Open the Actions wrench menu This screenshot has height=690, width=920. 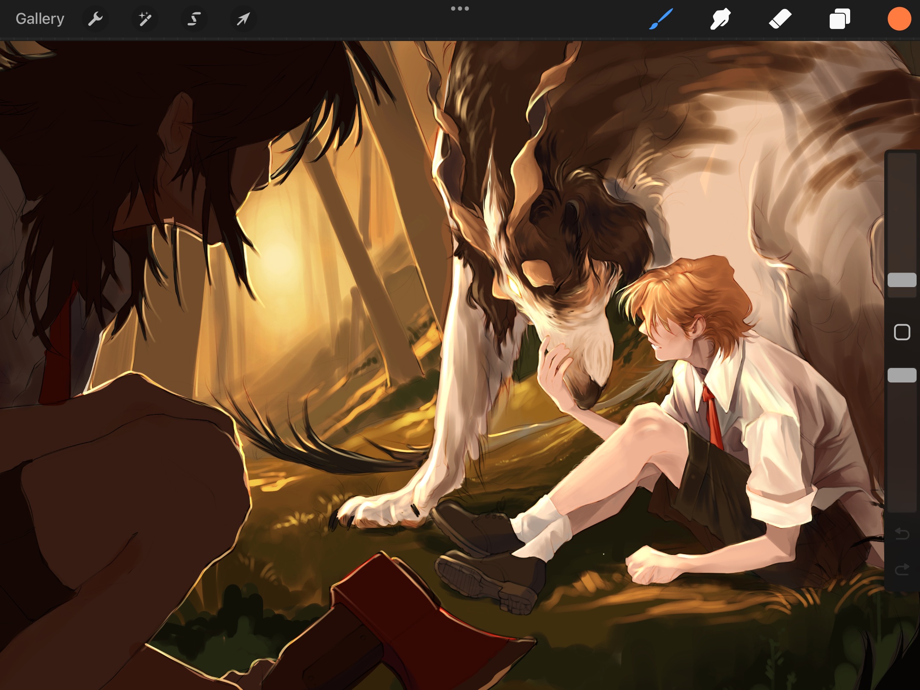coord(95,19)
